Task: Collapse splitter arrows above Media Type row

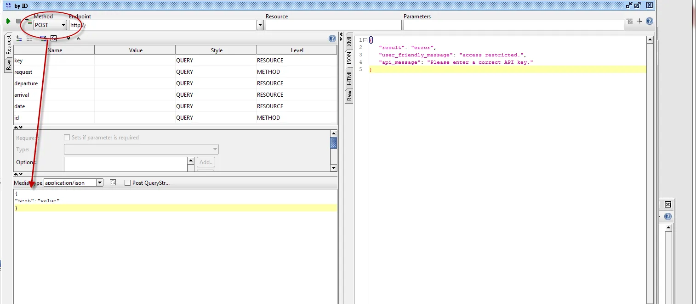Action: 18,174
